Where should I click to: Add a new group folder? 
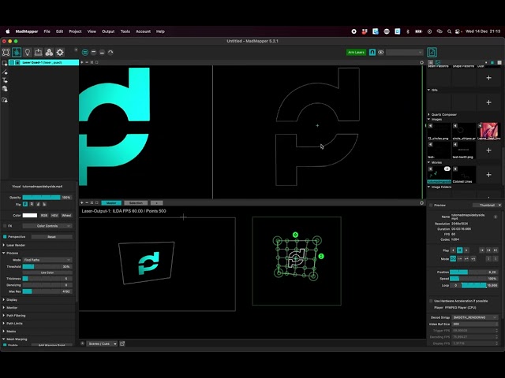5,100
